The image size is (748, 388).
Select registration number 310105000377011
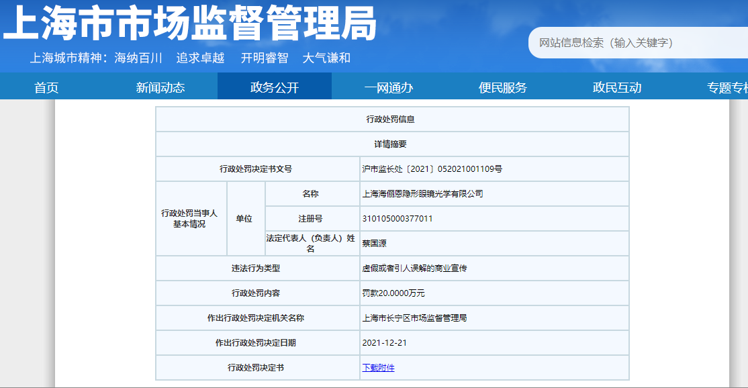(398, 219)
